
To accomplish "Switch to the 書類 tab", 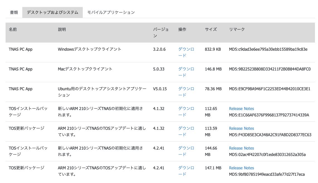I will [14, 12].
